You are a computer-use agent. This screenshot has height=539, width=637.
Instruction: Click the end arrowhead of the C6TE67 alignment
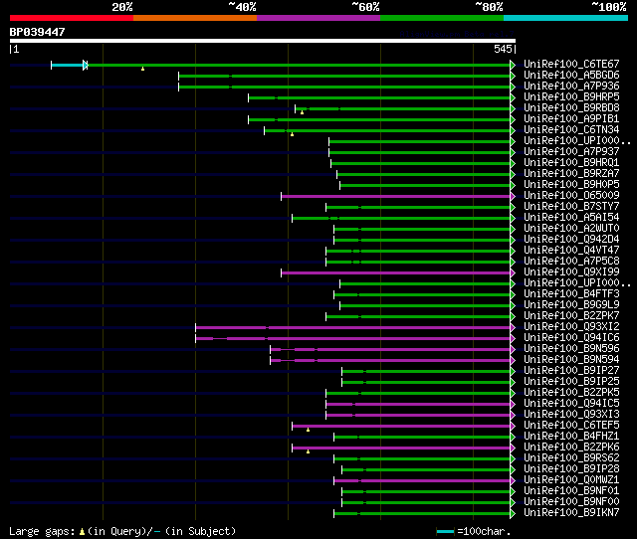513,65
